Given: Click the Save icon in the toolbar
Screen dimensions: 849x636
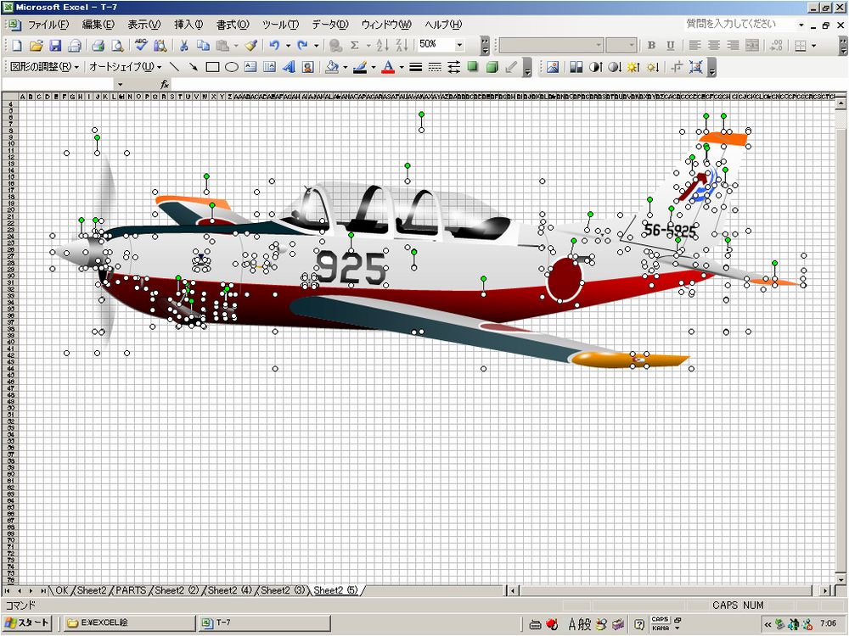Looking at the screenshot, I should tap(55, 45).
